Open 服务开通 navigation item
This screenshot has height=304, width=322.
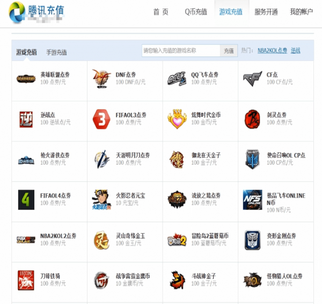(266, 12)
